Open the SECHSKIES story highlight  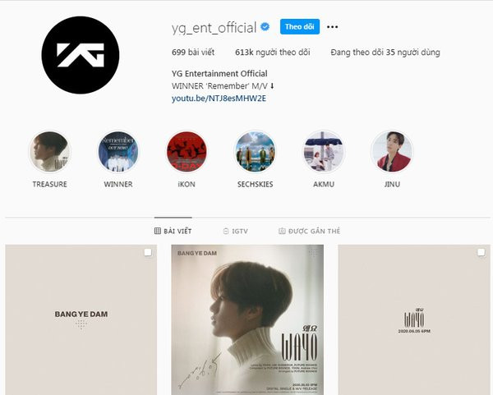[x=255, y=152]
